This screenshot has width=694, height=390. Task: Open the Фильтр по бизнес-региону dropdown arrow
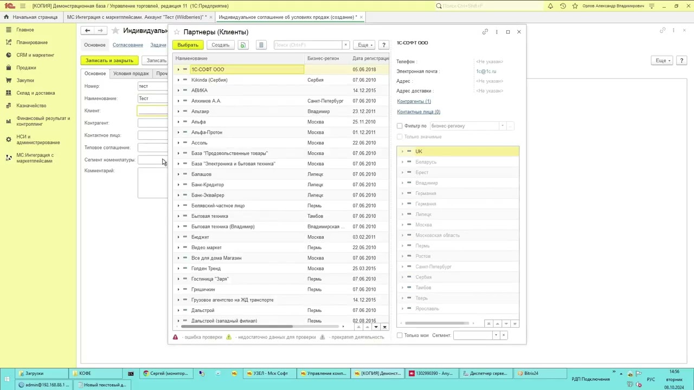[x=502, y=126]
